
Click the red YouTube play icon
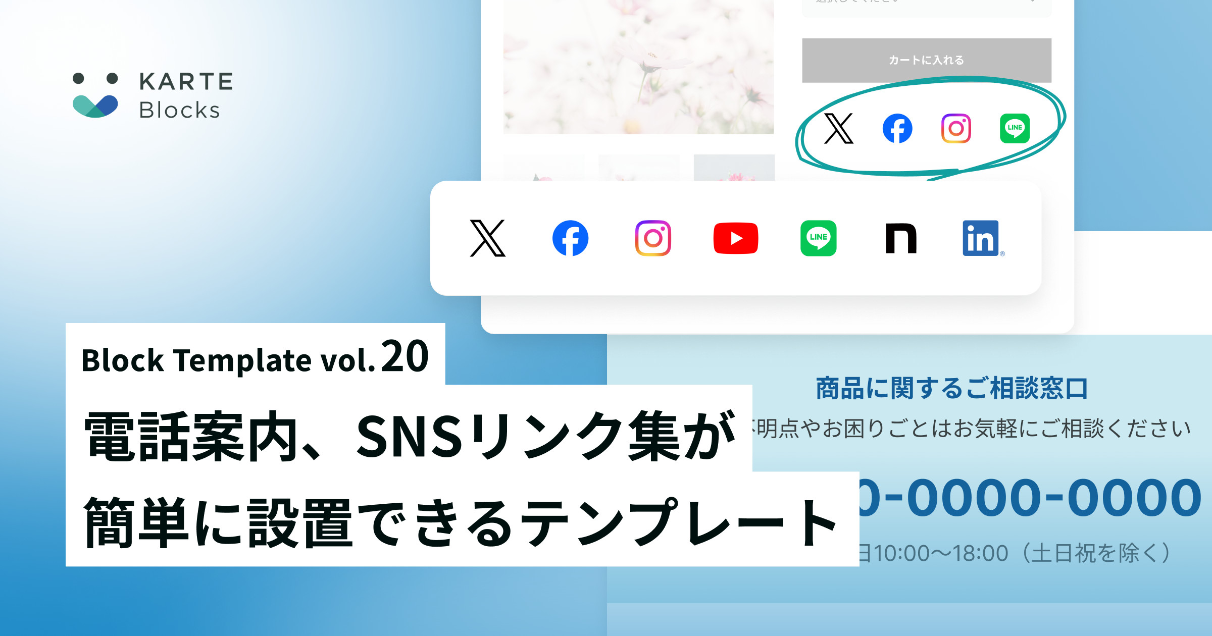(736, 238)
